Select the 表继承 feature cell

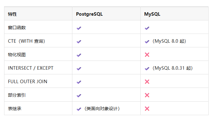pyautogui.click(x=38, y=108)
